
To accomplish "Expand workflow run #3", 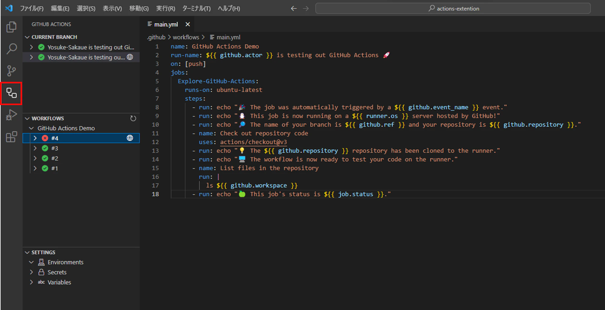I will tap(35, 148).
